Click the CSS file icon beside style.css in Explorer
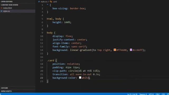 [x=2, y=11]
